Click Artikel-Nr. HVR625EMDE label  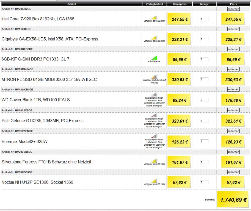click(17, 131)
